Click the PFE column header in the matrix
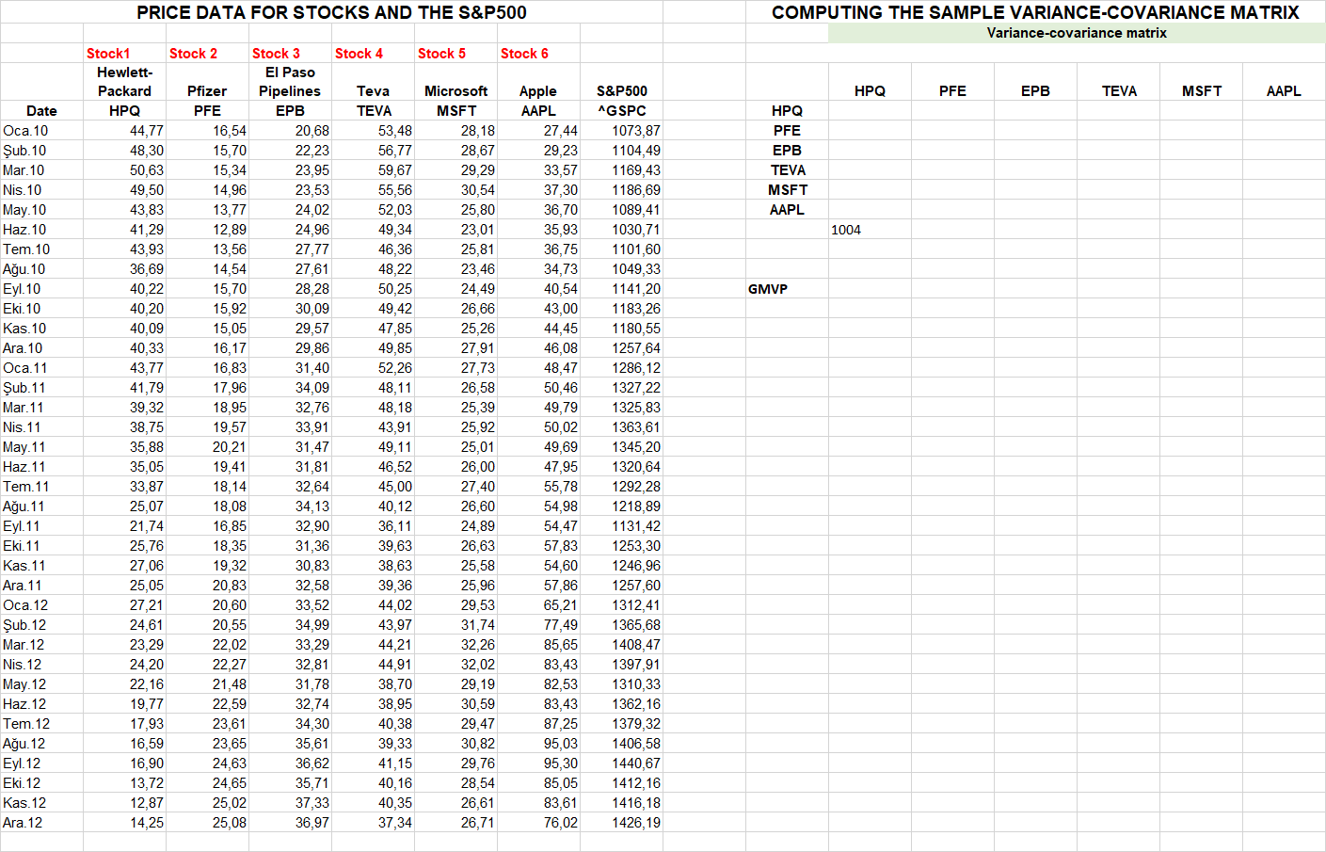Image resolution: width=1326 pixels, height=852 pixels. click(952, 91)
